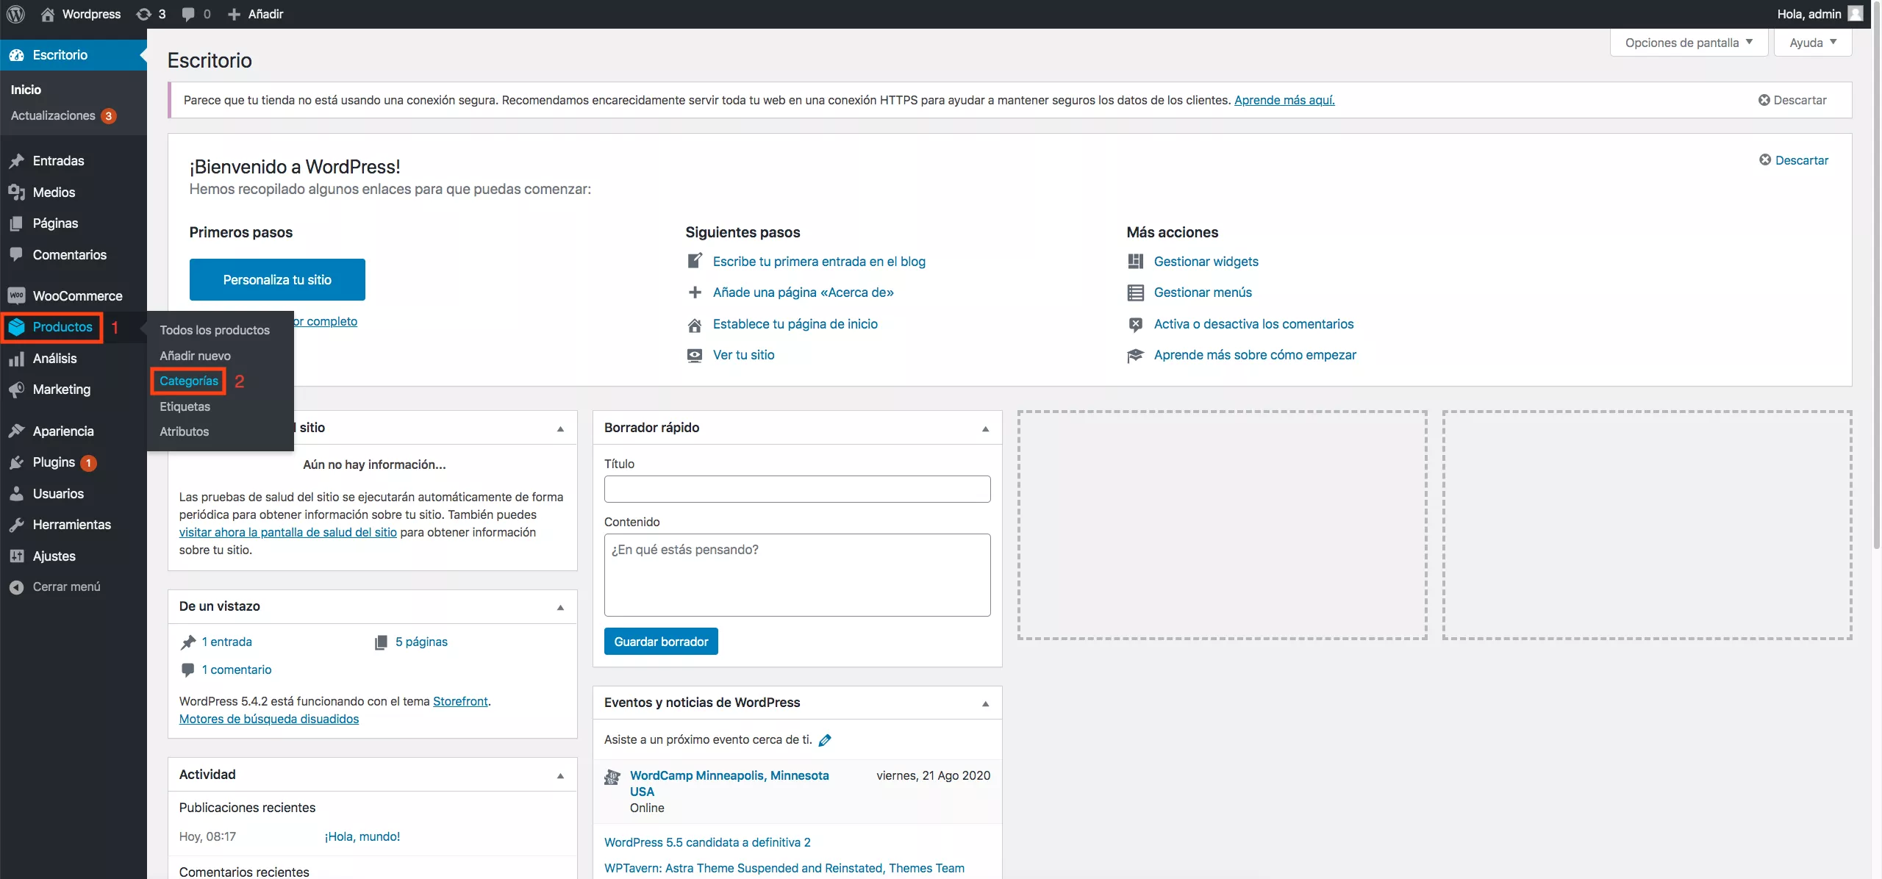
Task: Select Añadir nuevo in Productos submenu
Action: point(195,356)
